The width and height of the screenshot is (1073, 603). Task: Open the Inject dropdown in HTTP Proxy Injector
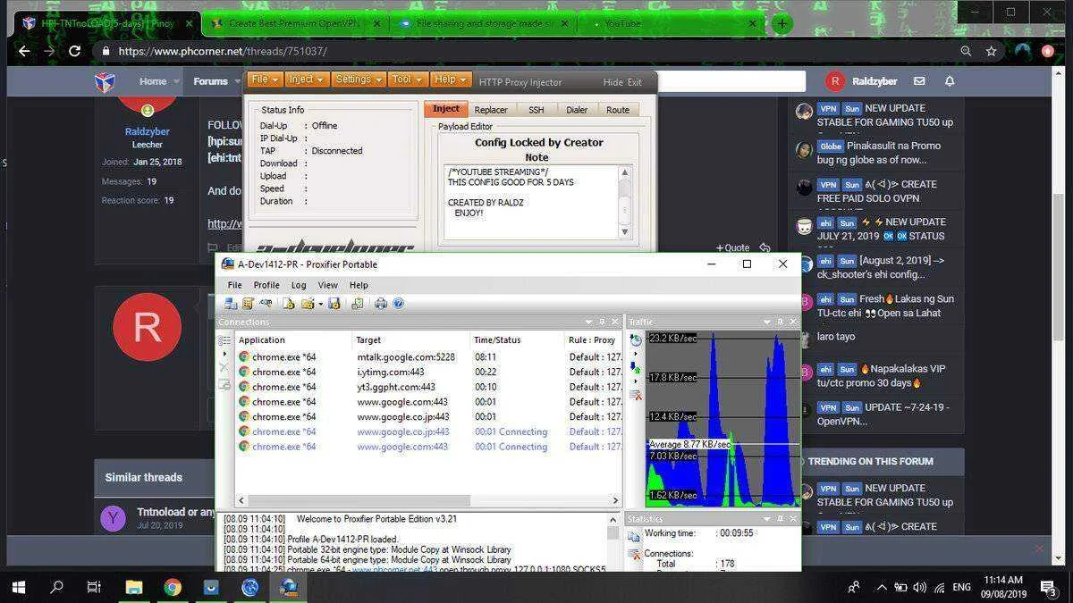click(x=307, y=80)
